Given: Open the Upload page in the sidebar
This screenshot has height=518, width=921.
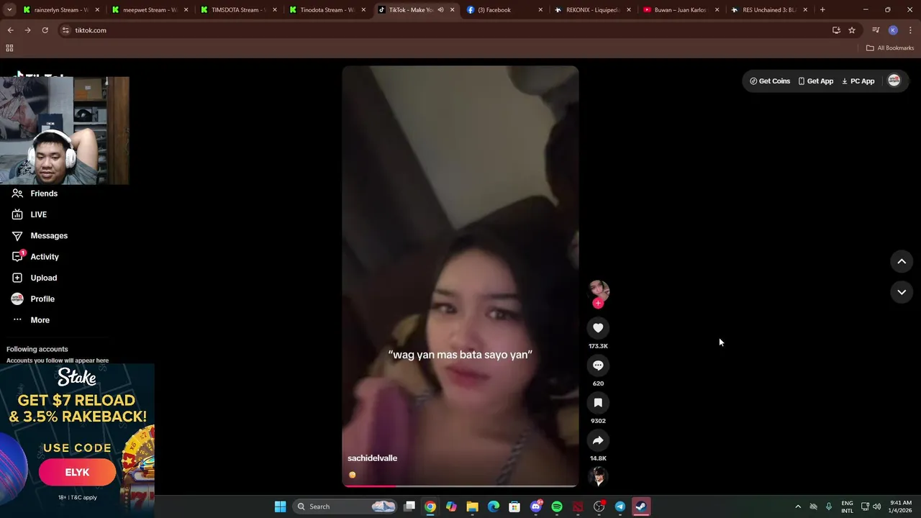Looking at the screenshot, I should click(x=35, y=278).
